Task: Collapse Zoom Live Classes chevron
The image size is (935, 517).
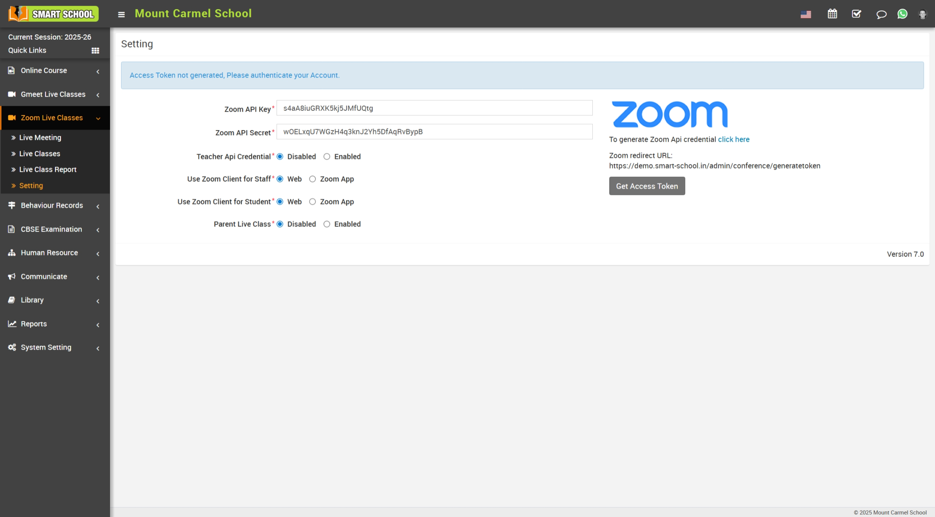Action: (x=98, y=119)
